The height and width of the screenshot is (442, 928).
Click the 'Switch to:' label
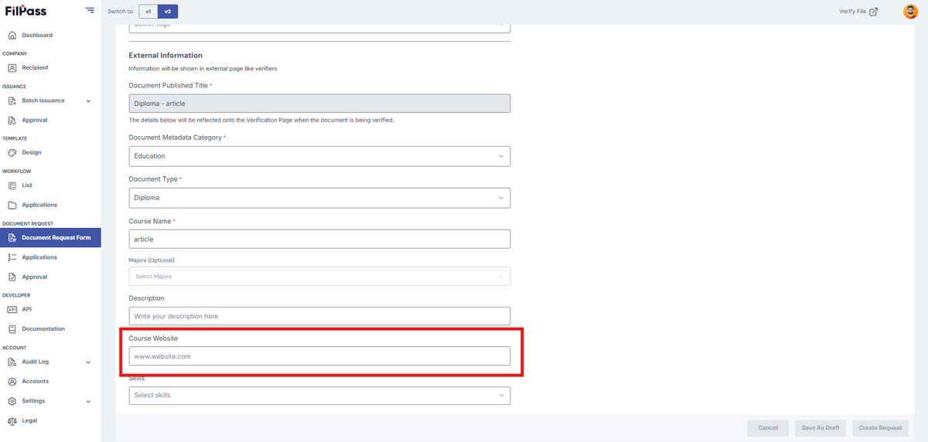coord(121,12)
